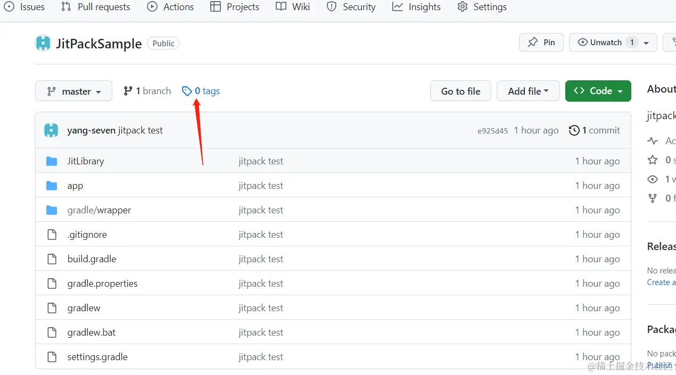Click the watching eye icon in About
This screenshot has width=676, height=375.
[653, 179]
